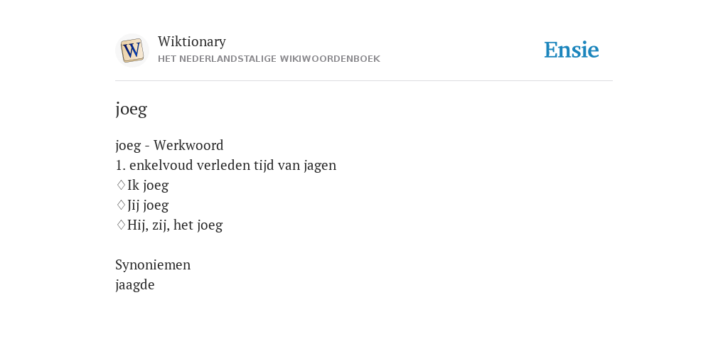Click the word 'jagen' in the definition
728x364 pixels.
coord(320,165)
